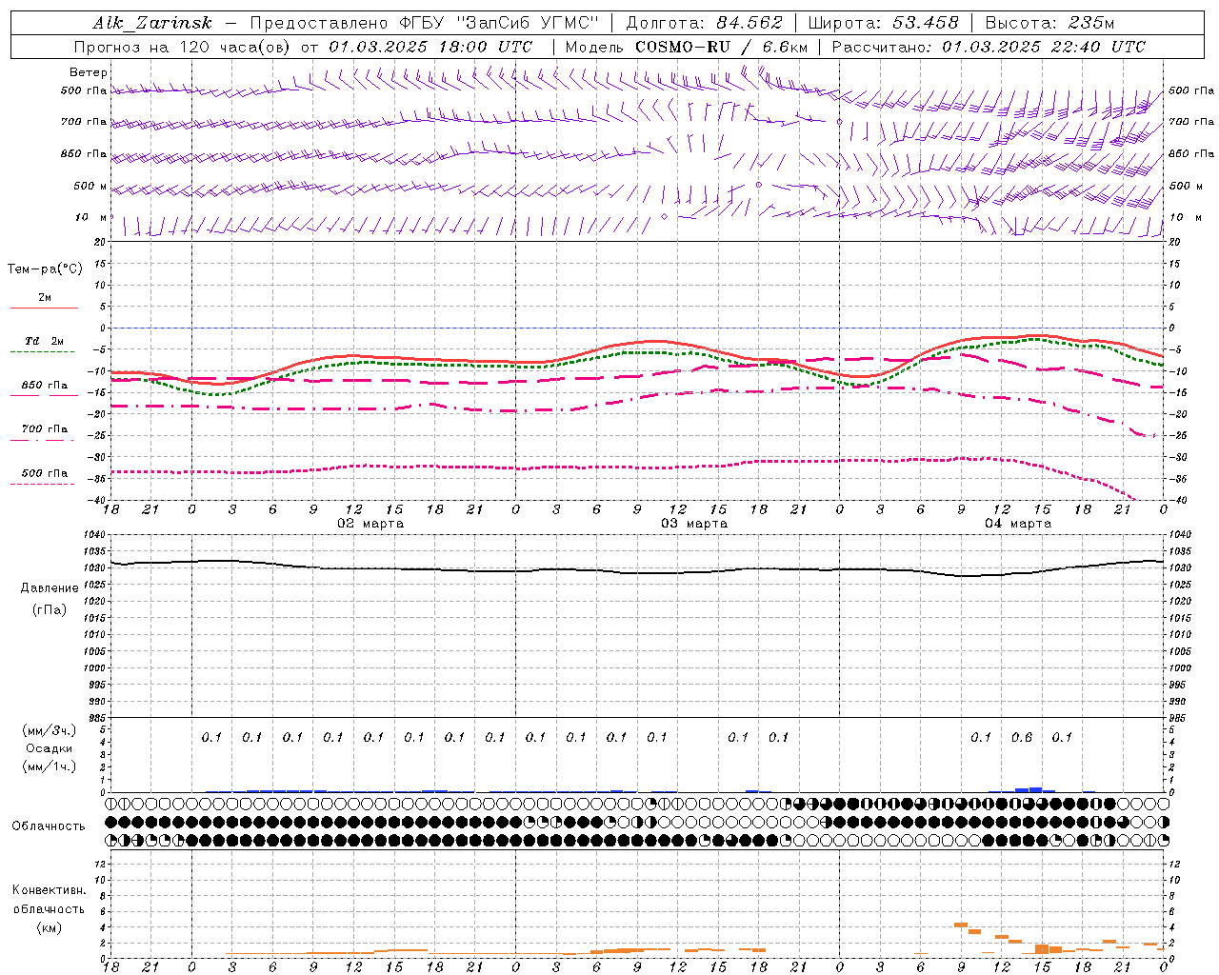Click the 'Тем-ра(°C)' temperature panel label
This screenshot has width=1219, height=975.
click(45, 269)
